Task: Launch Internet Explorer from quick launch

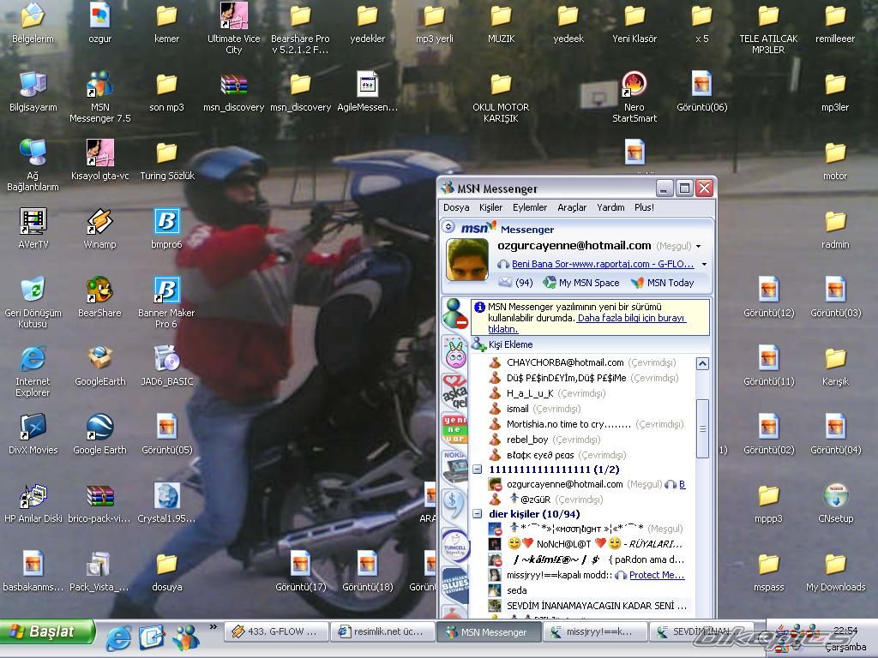Action: (x=118, y=637)
